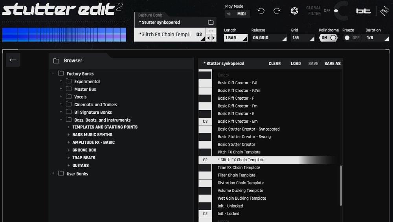The height and width of the screenshot is (222, 393).
Task: Click the CLEAR button
Action: [x=275, y=64]
